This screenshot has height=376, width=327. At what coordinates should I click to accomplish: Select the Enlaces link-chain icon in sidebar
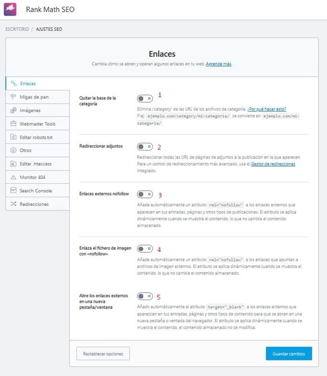(x=14, y=84)
